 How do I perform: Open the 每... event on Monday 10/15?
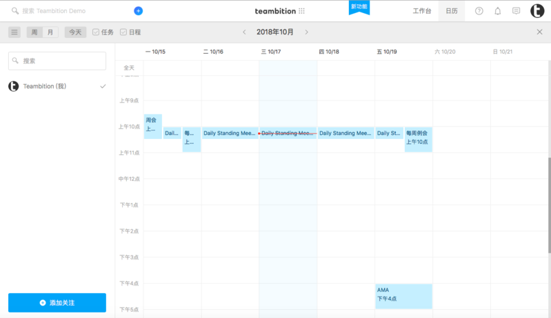pos(192,139)
